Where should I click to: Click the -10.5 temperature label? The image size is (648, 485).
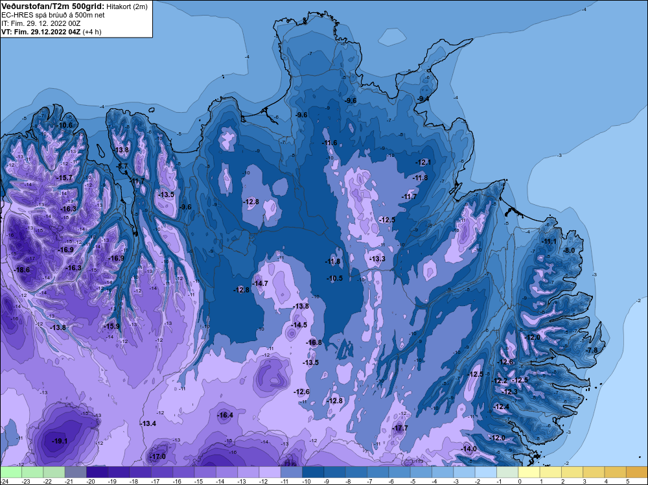point(335,278)
